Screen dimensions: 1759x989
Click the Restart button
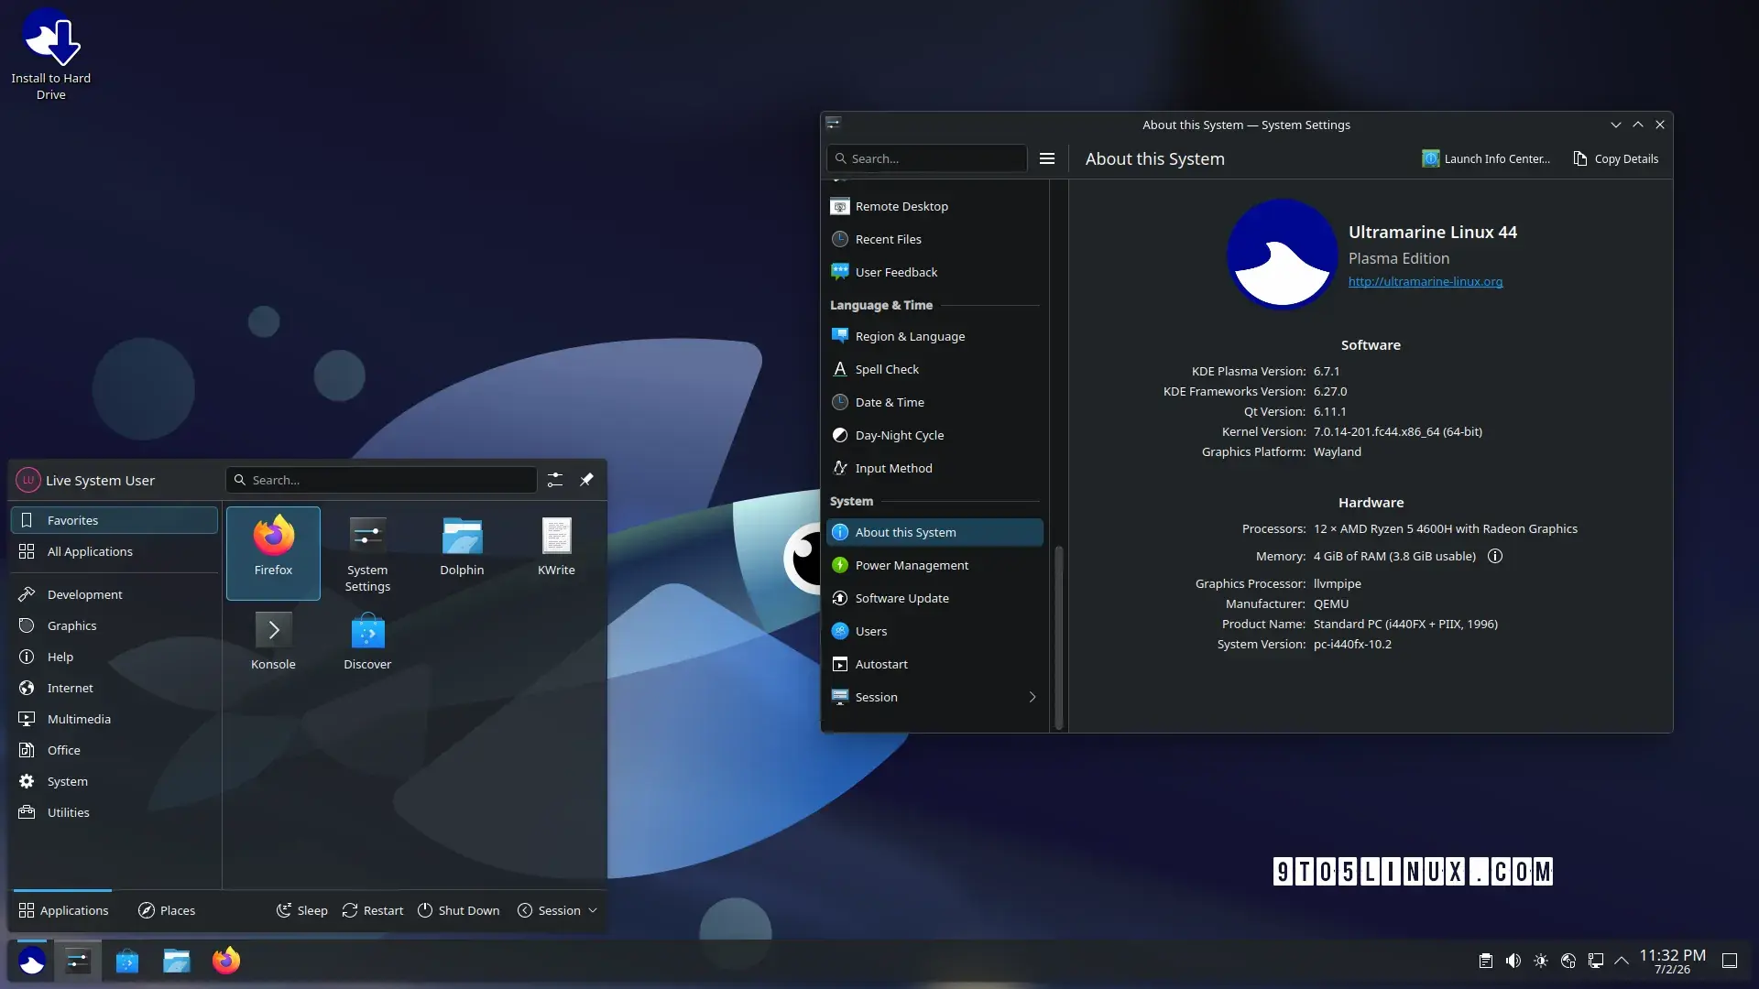coord(373,910)
